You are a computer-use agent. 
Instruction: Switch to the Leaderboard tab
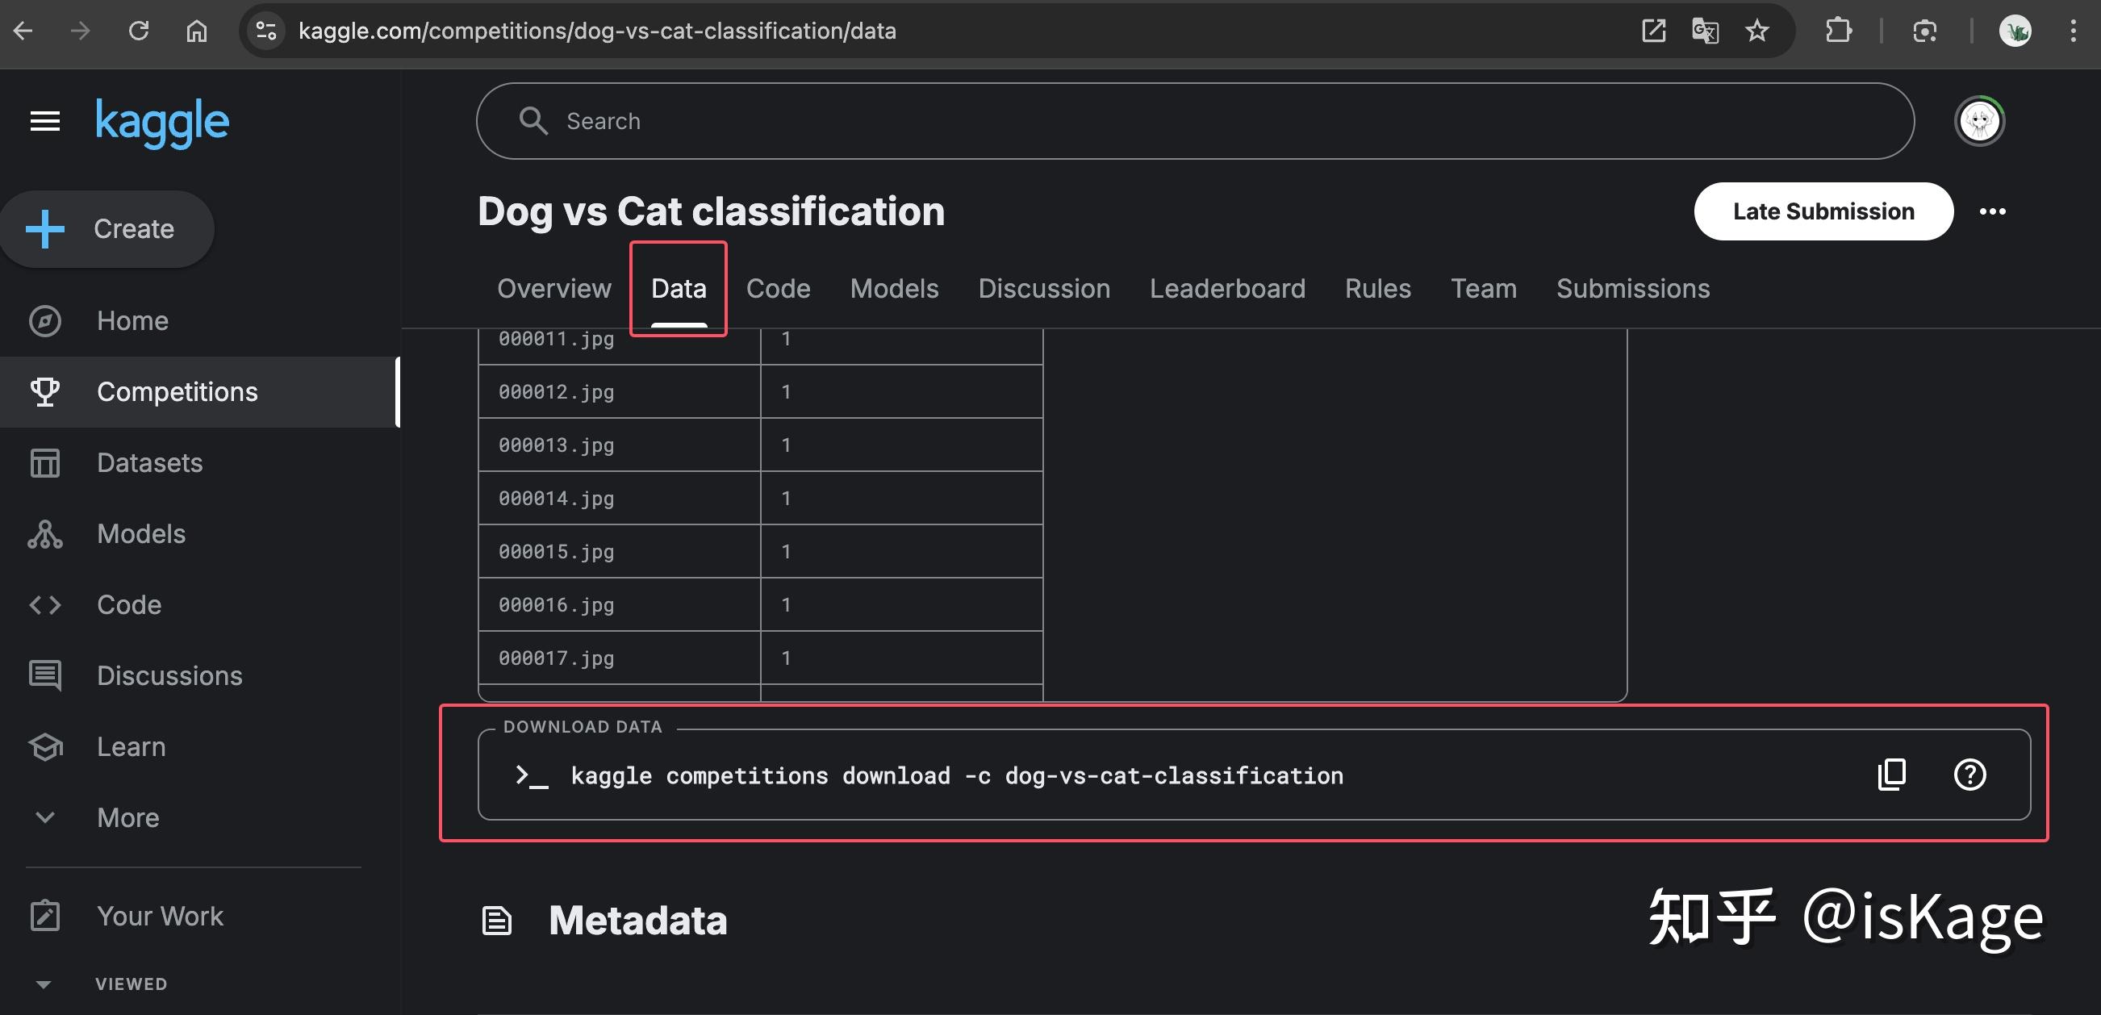coord(1226,289)
